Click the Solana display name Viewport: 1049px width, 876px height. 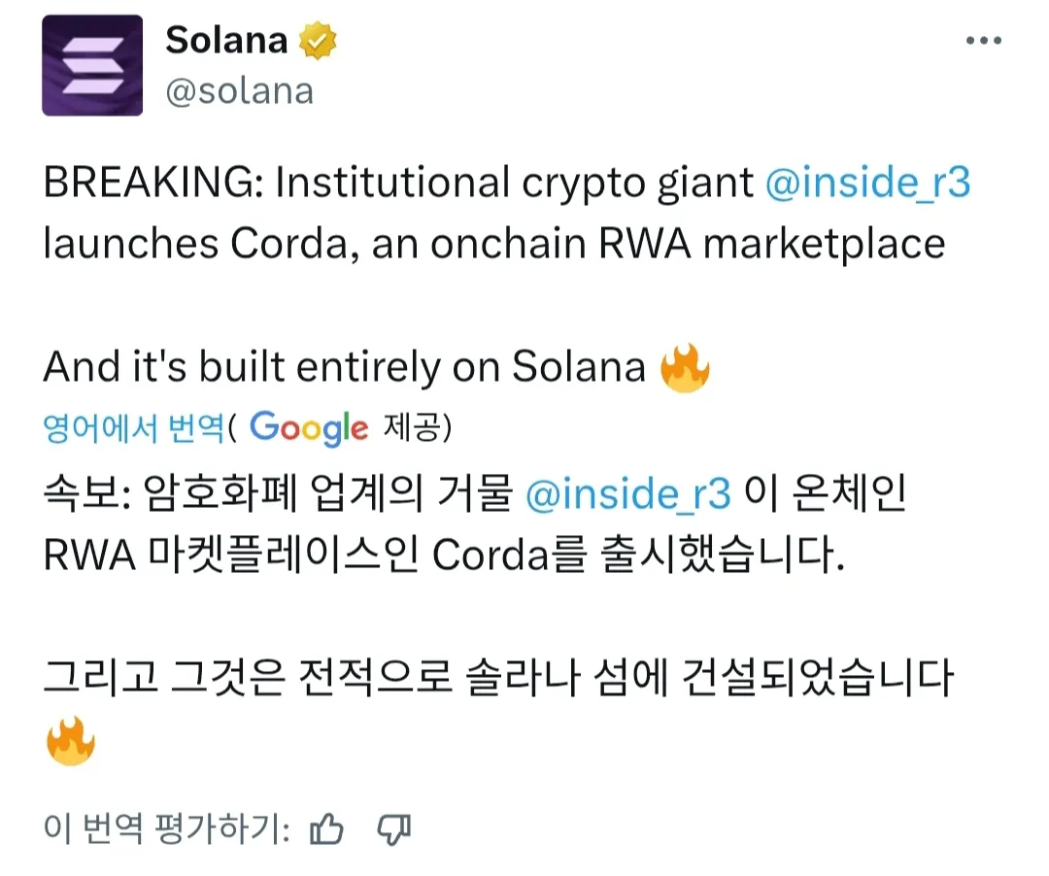coord(226,41)
